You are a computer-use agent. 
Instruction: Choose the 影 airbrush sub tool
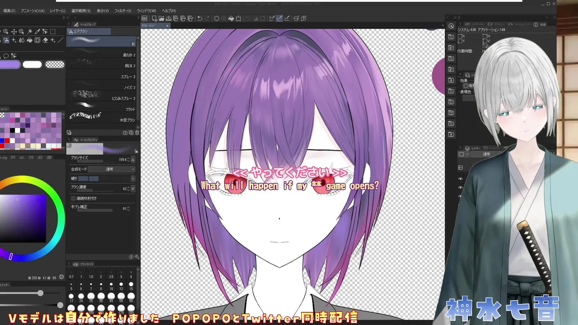(102, 42)
